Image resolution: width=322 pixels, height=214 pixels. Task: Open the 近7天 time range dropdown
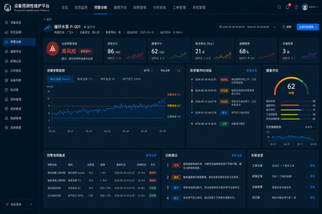(147, 70)
